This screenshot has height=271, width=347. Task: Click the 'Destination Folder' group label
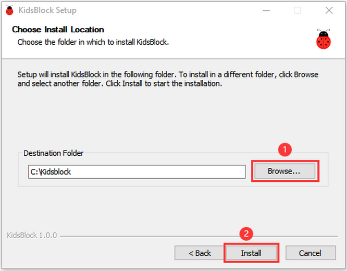coord(53,153)
